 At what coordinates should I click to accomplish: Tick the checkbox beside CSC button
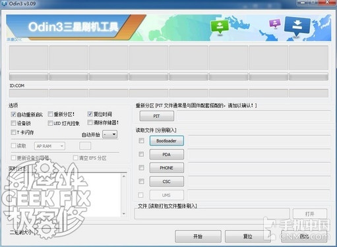(141, 181)
